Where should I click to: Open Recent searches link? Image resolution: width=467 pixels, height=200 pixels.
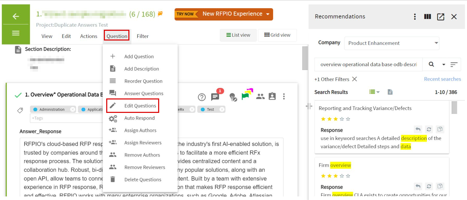[442, 79]
